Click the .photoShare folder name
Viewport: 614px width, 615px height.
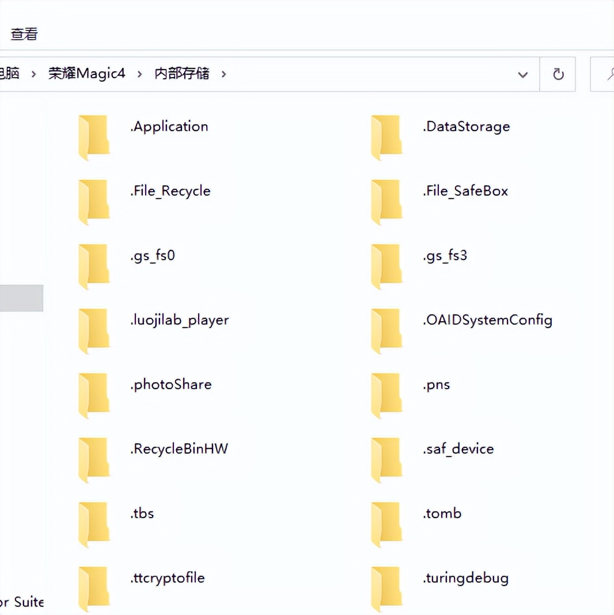coord(170,385)
